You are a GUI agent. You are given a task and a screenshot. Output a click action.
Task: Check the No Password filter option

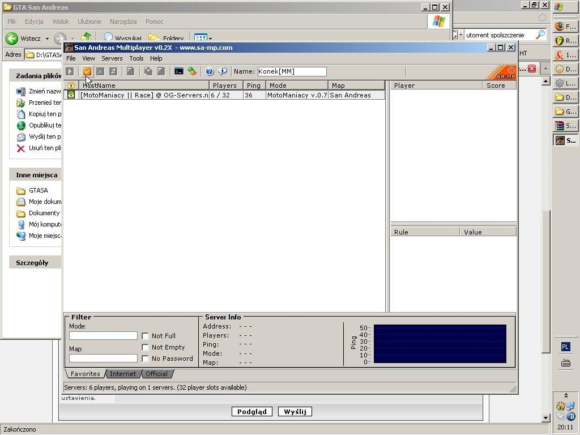pos(146,359)
